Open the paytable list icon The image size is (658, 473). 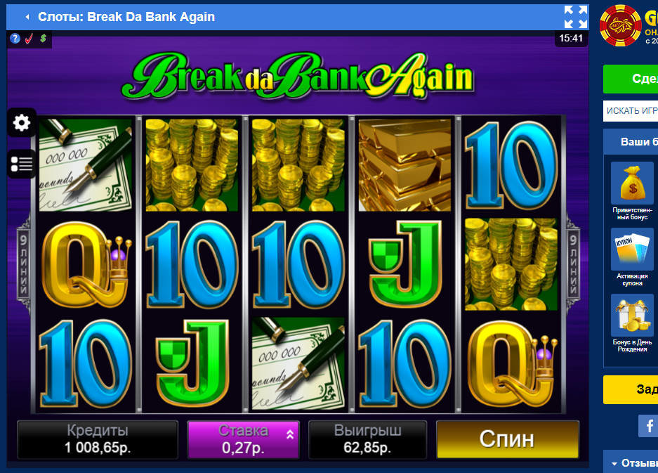coord(21,164)
